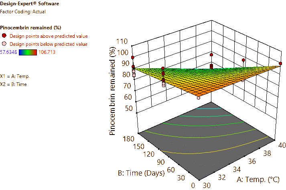Screen dimensions: 286x190
Task: Click the topmost red design point on left edge
Action: (x=132, y=58)
